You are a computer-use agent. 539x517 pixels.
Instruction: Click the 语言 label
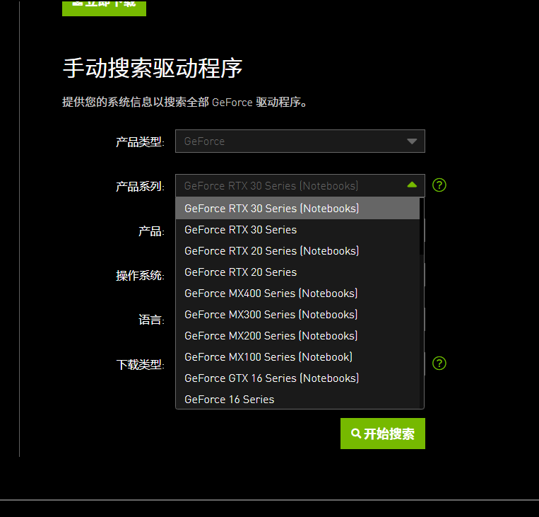coord(151,320)
